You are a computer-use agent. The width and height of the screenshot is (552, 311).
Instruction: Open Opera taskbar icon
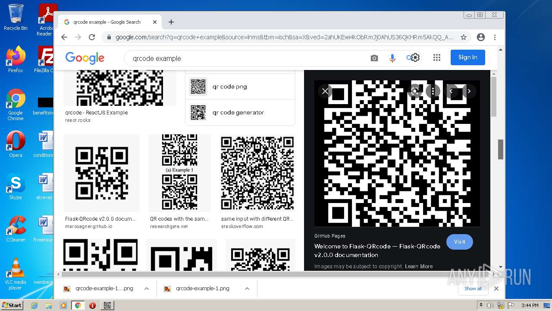pyautogui.click(x=92, y=305)
